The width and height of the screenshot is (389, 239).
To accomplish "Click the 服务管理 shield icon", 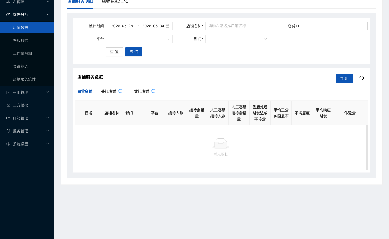I will 8,131.
